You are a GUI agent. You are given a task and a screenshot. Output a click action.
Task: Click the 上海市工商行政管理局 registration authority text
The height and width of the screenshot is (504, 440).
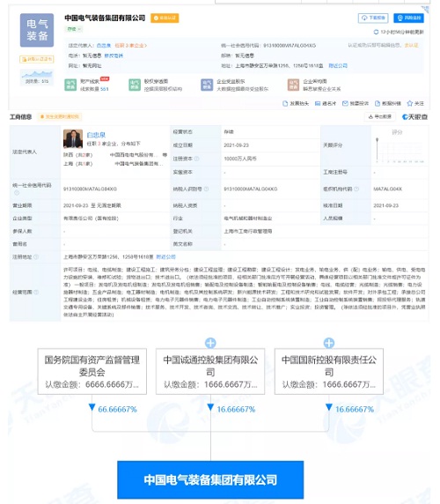coord(248,232)
